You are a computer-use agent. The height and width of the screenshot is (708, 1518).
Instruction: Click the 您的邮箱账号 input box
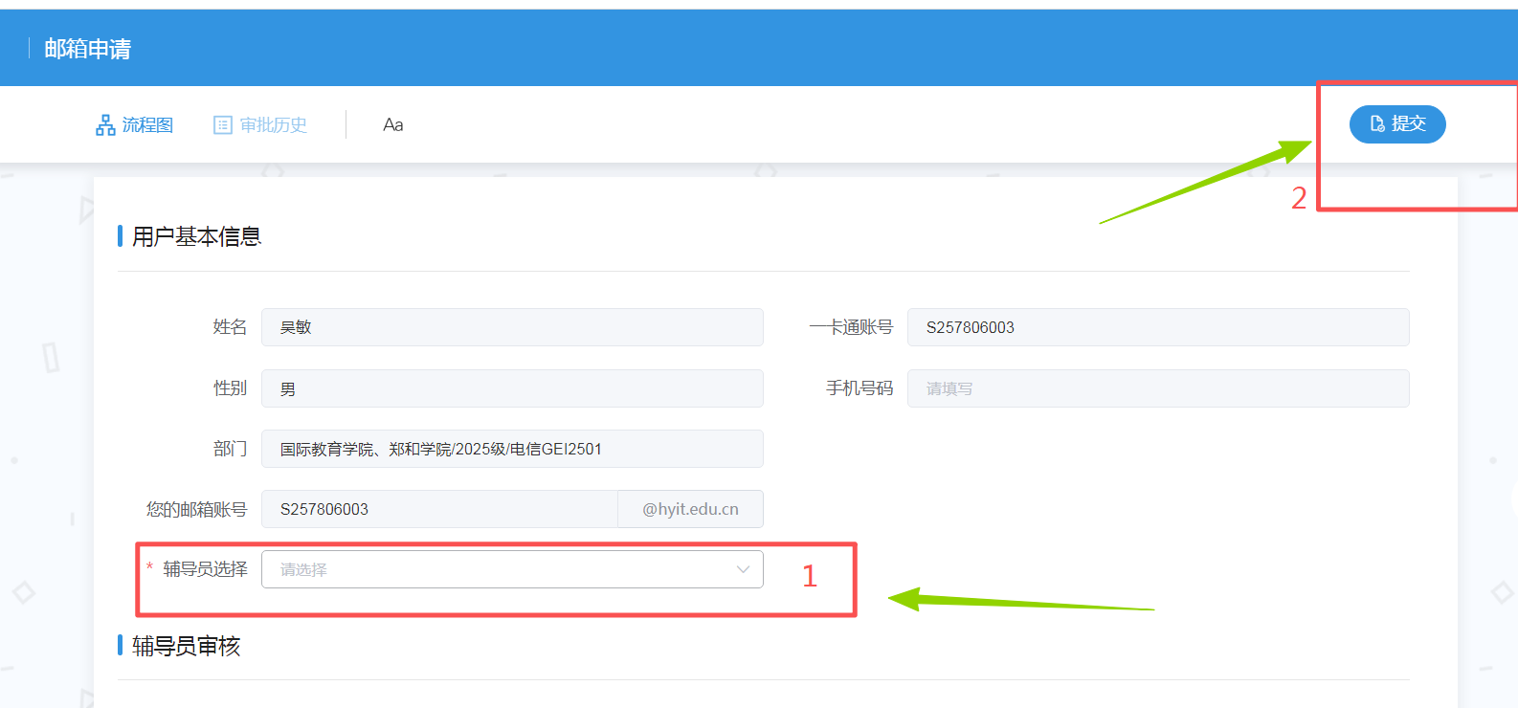click(439, 509)
